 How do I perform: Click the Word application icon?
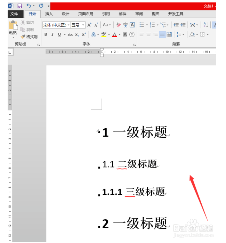point(11,6)
